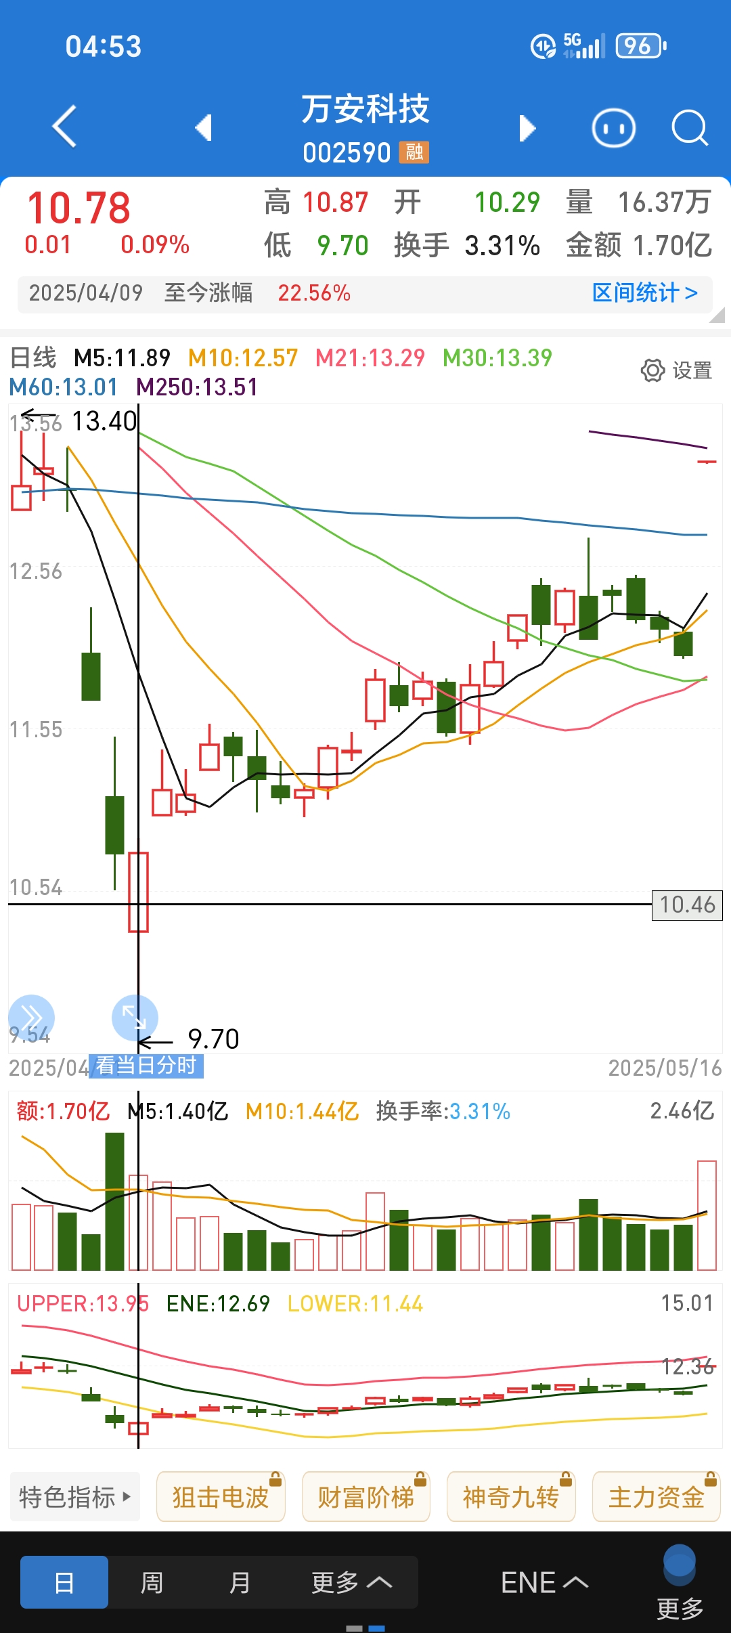Image resolution: width=731 pixels, height=1633 pixels.
Task: Tap the back arrow icon
Action: 65,127
